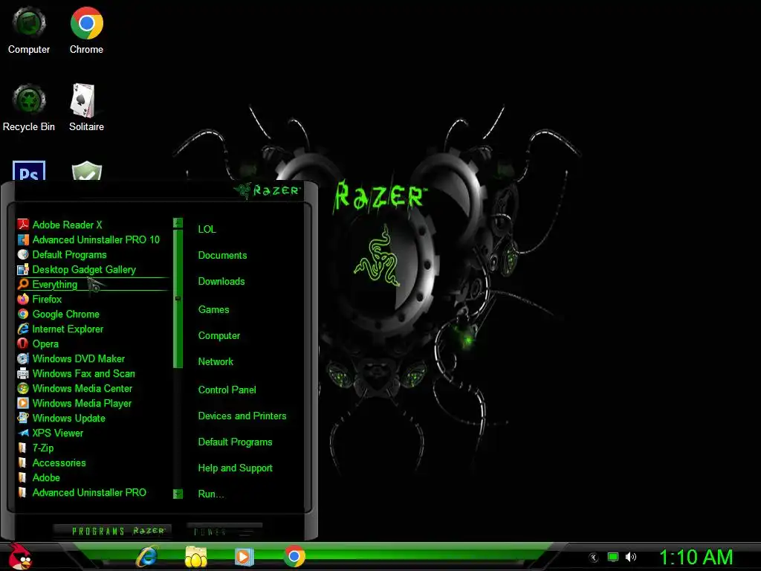Open Control Panel
This screenshot has height=571, width=761.
pyautogui.click(x=227, y=390)
